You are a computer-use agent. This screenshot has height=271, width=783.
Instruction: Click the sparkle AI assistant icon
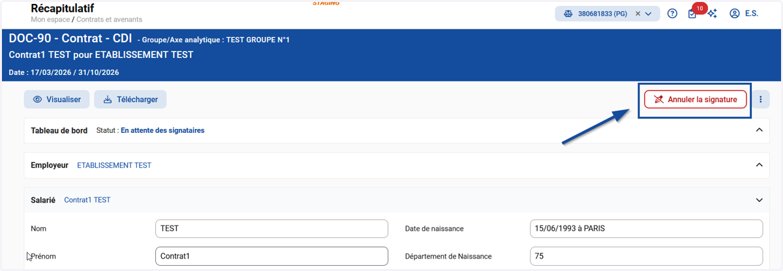click(x=712, y=13)
